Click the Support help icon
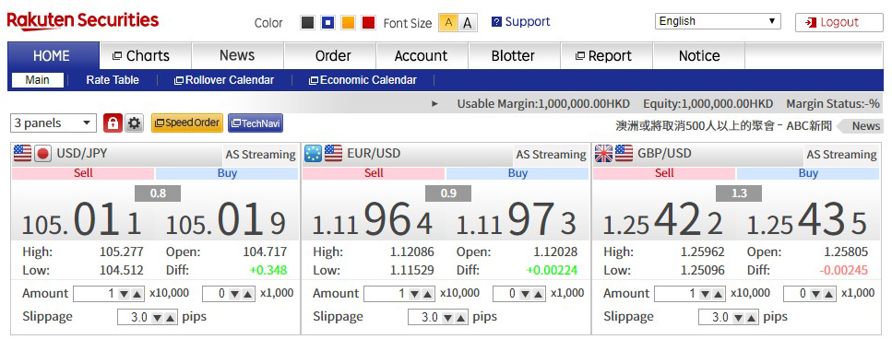Screen dimensions: 892x351 pos(496,22)
